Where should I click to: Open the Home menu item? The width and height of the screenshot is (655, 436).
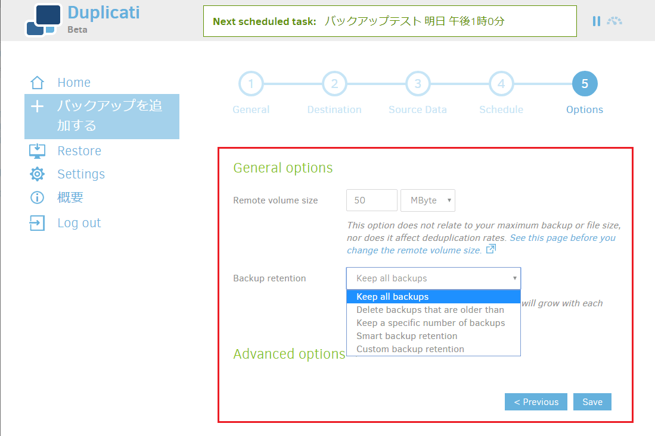[74, 83]
